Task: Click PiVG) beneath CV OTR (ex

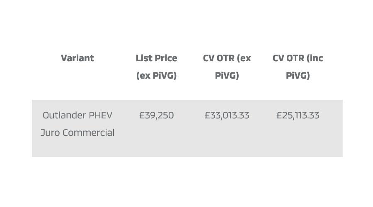Action: click(227, 76)
